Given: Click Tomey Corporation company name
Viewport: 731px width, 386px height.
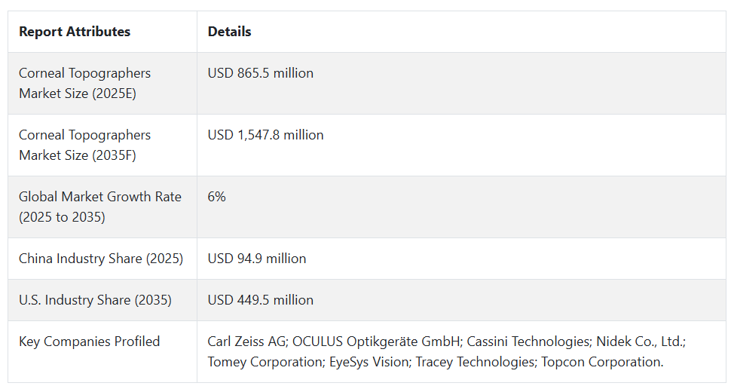Looking at the screenshot, I should (265, 362).
